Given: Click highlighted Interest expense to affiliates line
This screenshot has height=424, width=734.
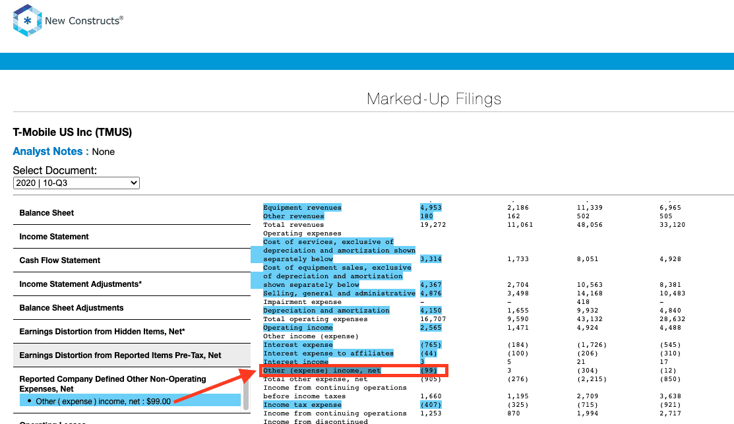Looking at the screenshot, I should point(328,353).
